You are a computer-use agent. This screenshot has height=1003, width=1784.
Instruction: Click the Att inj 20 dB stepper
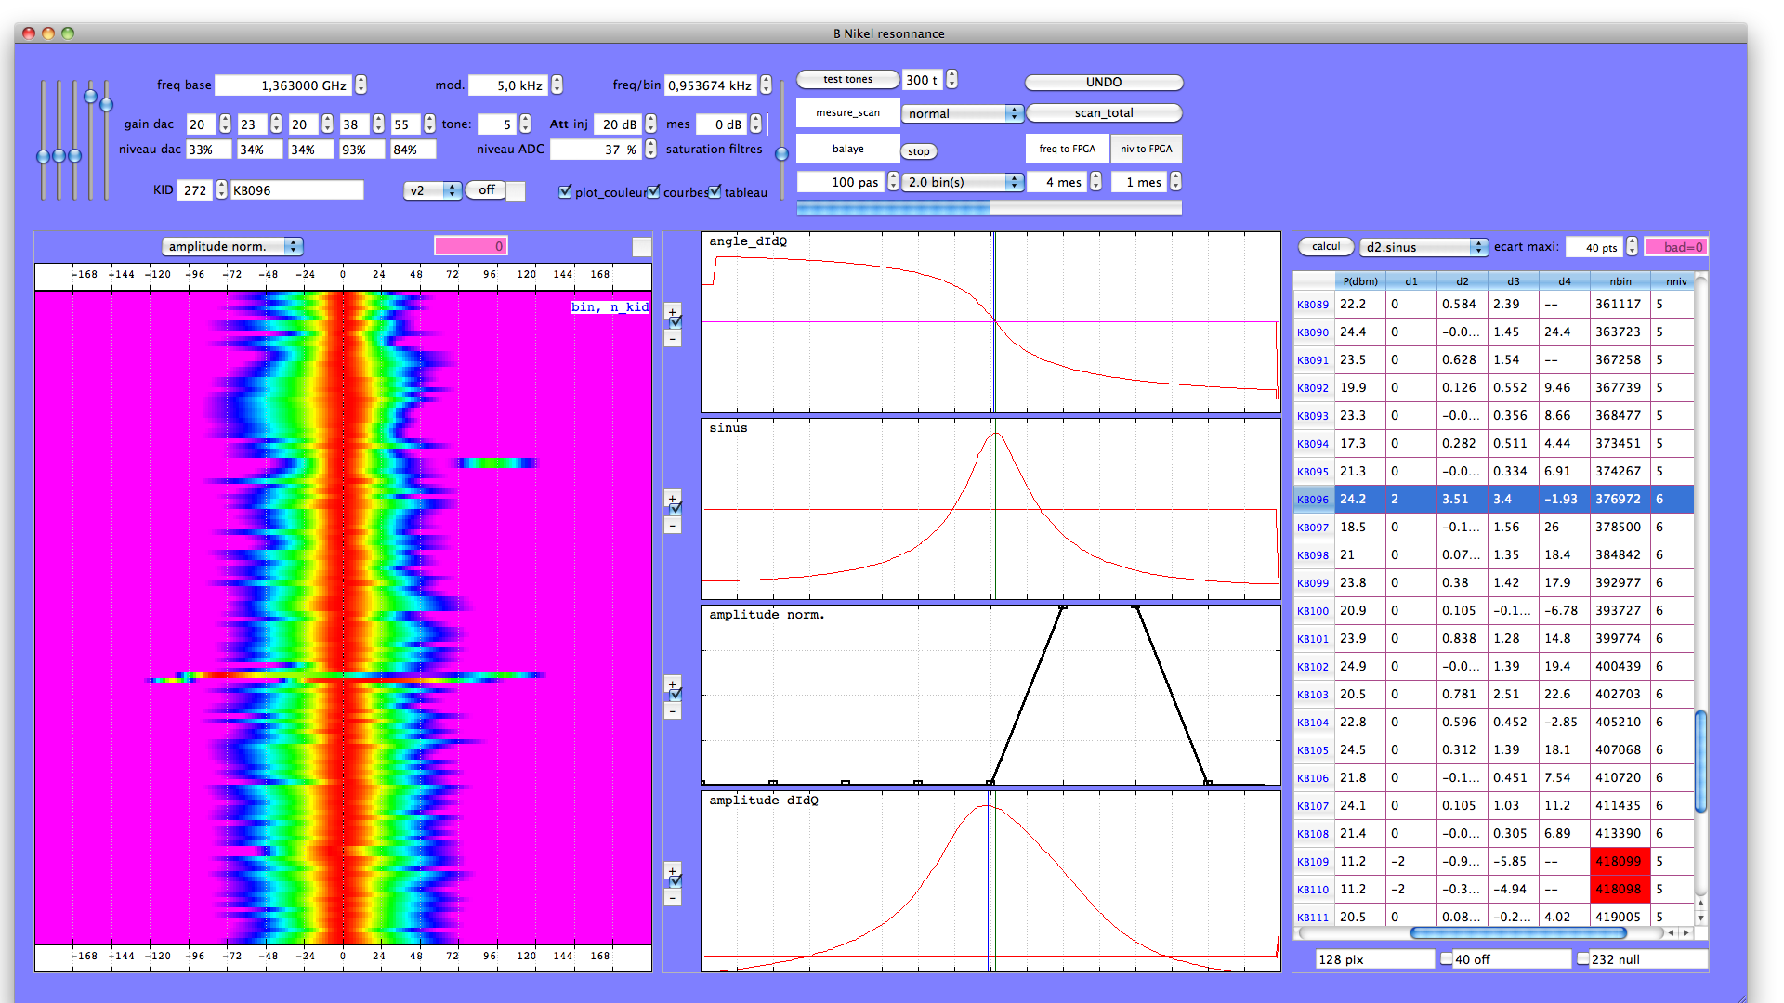(x=650, y=124)
